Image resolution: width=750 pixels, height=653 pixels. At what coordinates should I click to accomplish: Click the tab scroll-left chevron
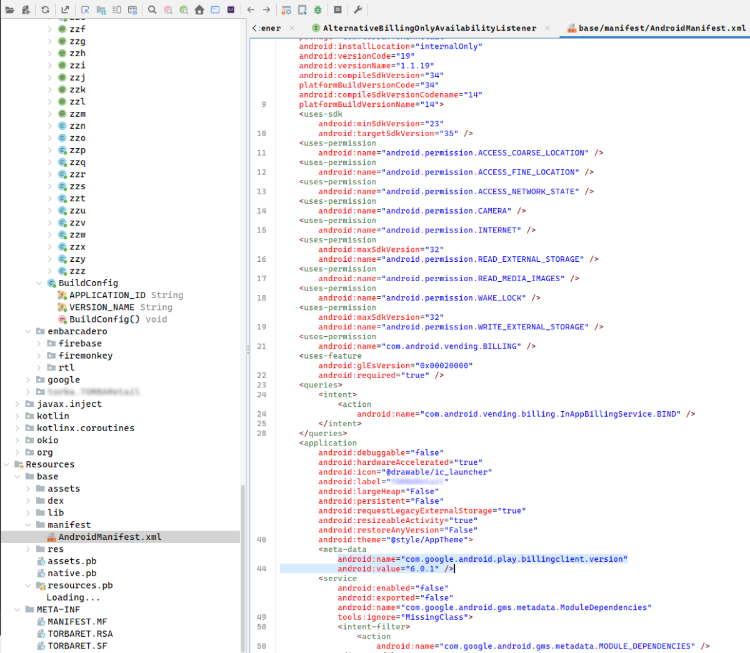tap(254, 28)
